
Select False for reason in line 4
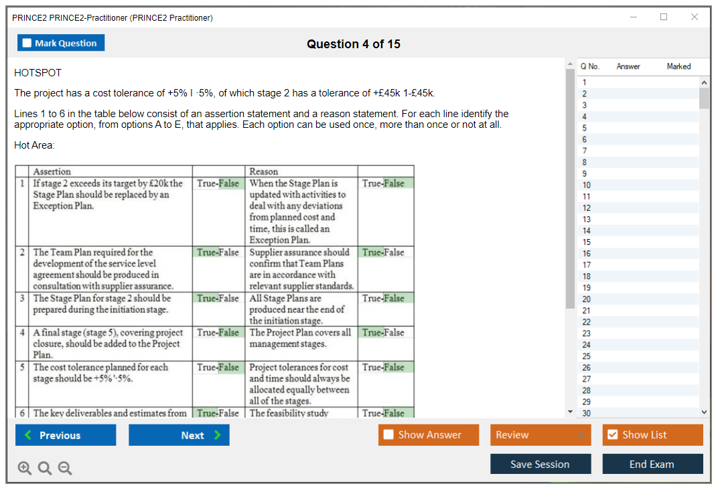point(394,333)
